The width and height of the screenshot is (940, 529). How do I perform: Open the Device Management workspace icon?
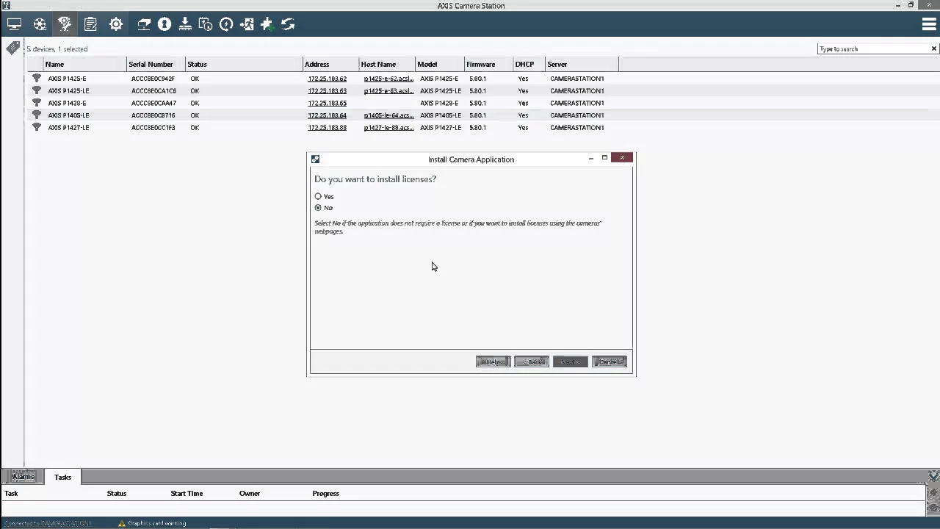(x=65, y=24)
